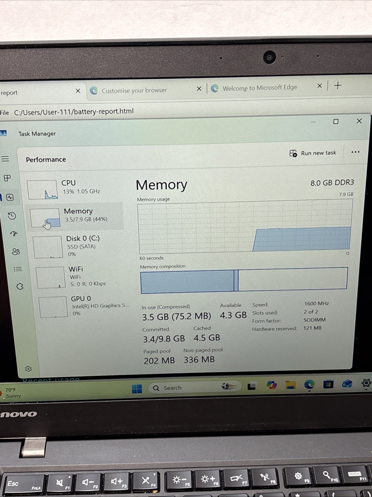Click the Non-paged pool value 336 MB
Image resolution: width=372 pixels, height=497 pixels.
click(x=199, y=360)
